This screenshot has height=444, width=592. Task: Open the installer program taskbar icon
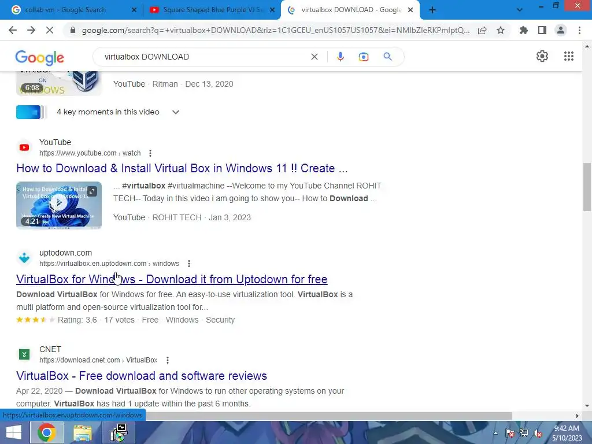(x=119, y=432)
